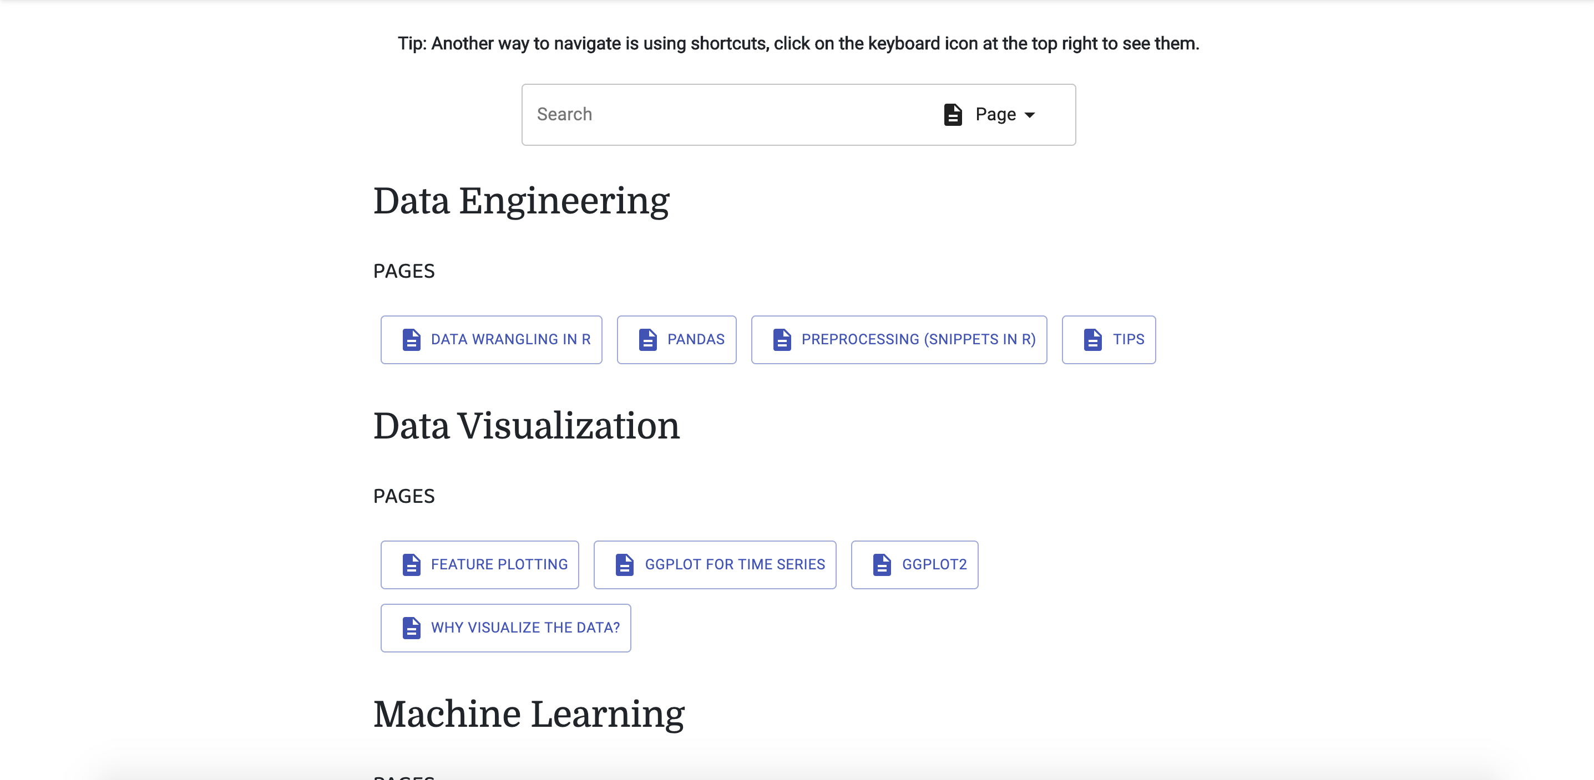Open the GGPlot for Time Series page

735,565
